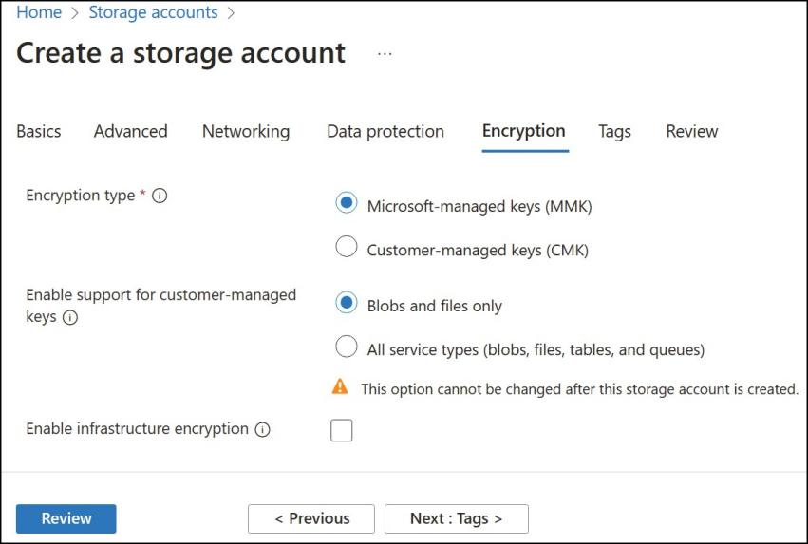Choose All service types radio option
This screenshot has width=808, height=544.
[347, 347]
